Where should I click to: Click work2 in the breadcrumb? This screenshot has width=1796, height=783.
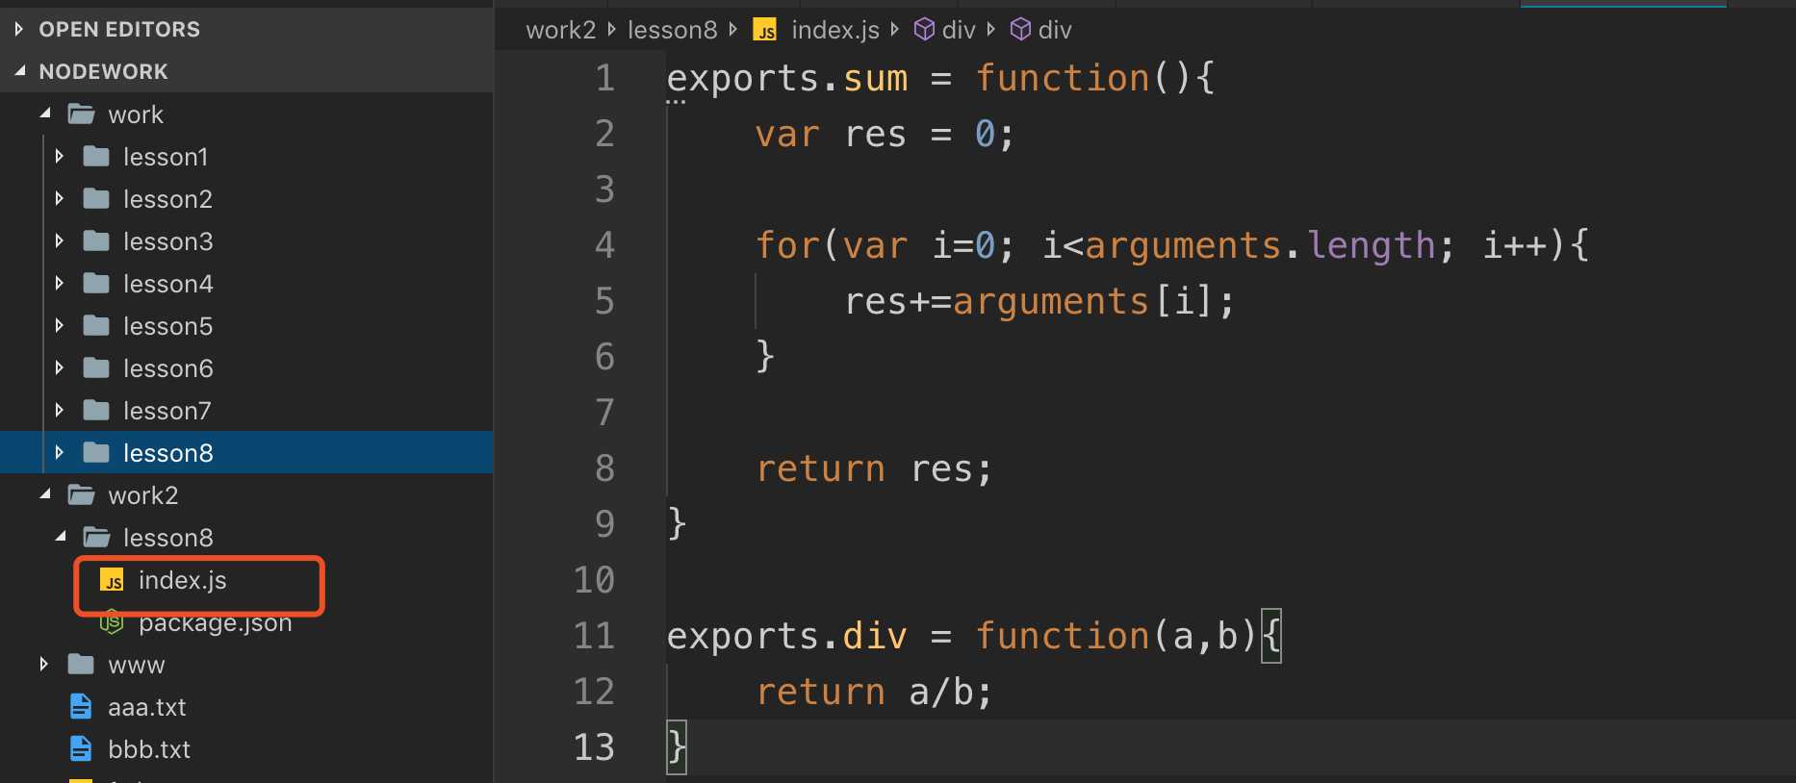[x=561, y=31]
